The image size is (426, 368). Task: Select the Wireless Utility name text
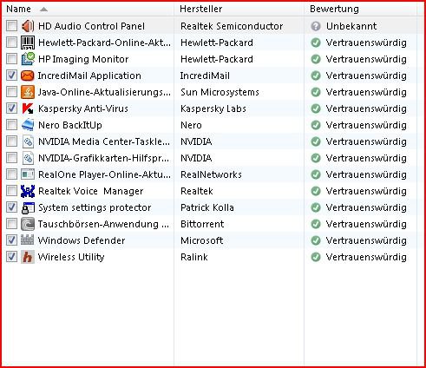tap(71, 257)
